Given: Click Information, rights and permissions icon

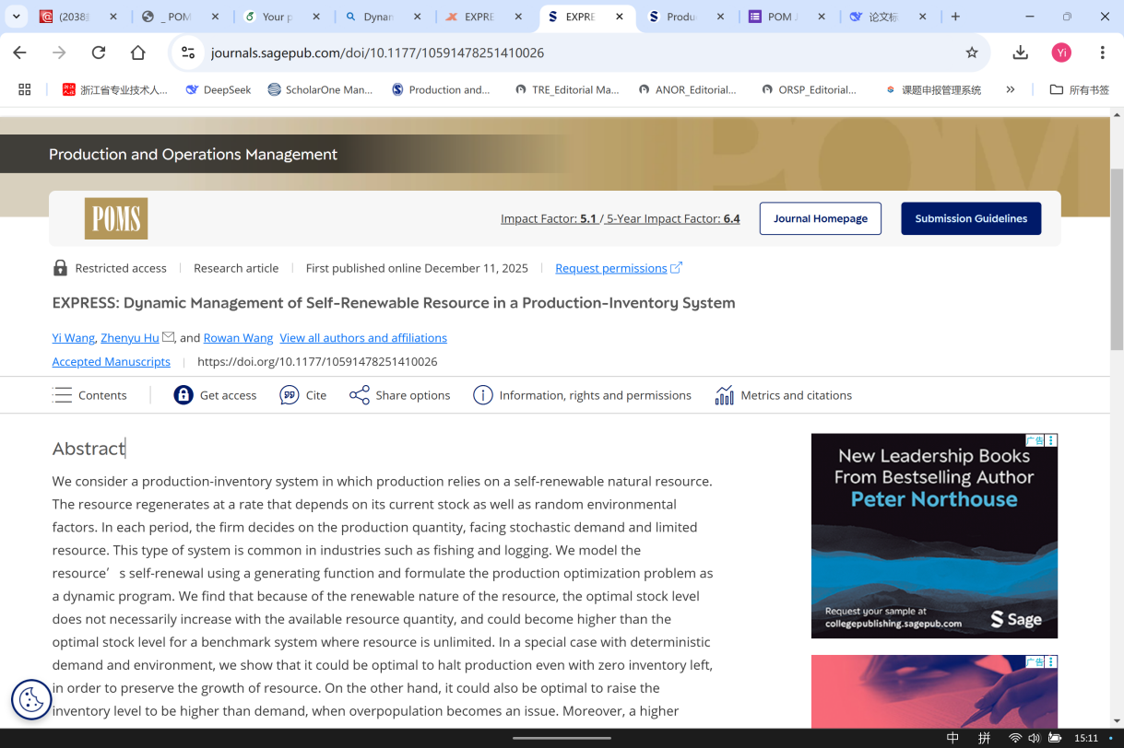Looking at the screenshot, I should coord(482,395).
